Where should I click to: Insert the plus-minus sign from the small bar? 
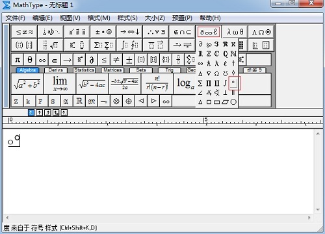129,59
